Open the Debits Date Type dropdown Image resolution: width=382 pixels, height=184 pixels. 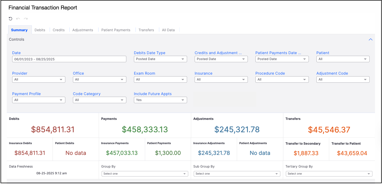coord(160,59)
